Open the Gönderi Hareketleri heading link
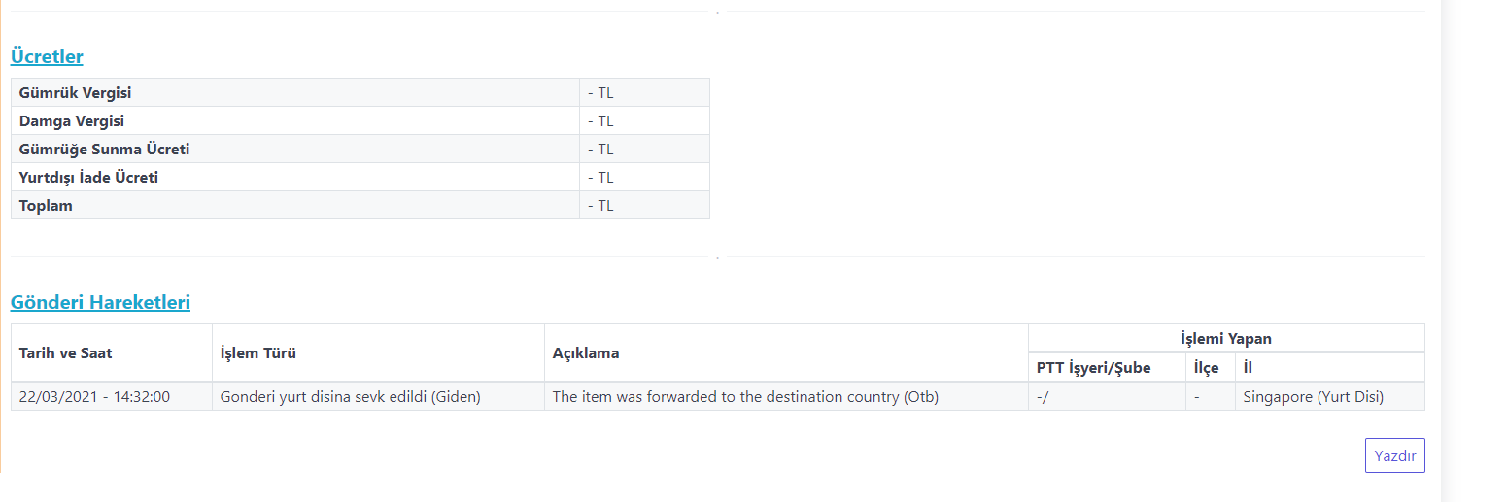The width and height of the screenshot is (1507, 502). click(x=100, y=302)
